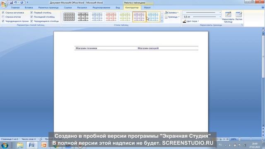Apply the blue light table style
Image resolution: width=265 pixels, height=149 pixels.
click(97, 17)
